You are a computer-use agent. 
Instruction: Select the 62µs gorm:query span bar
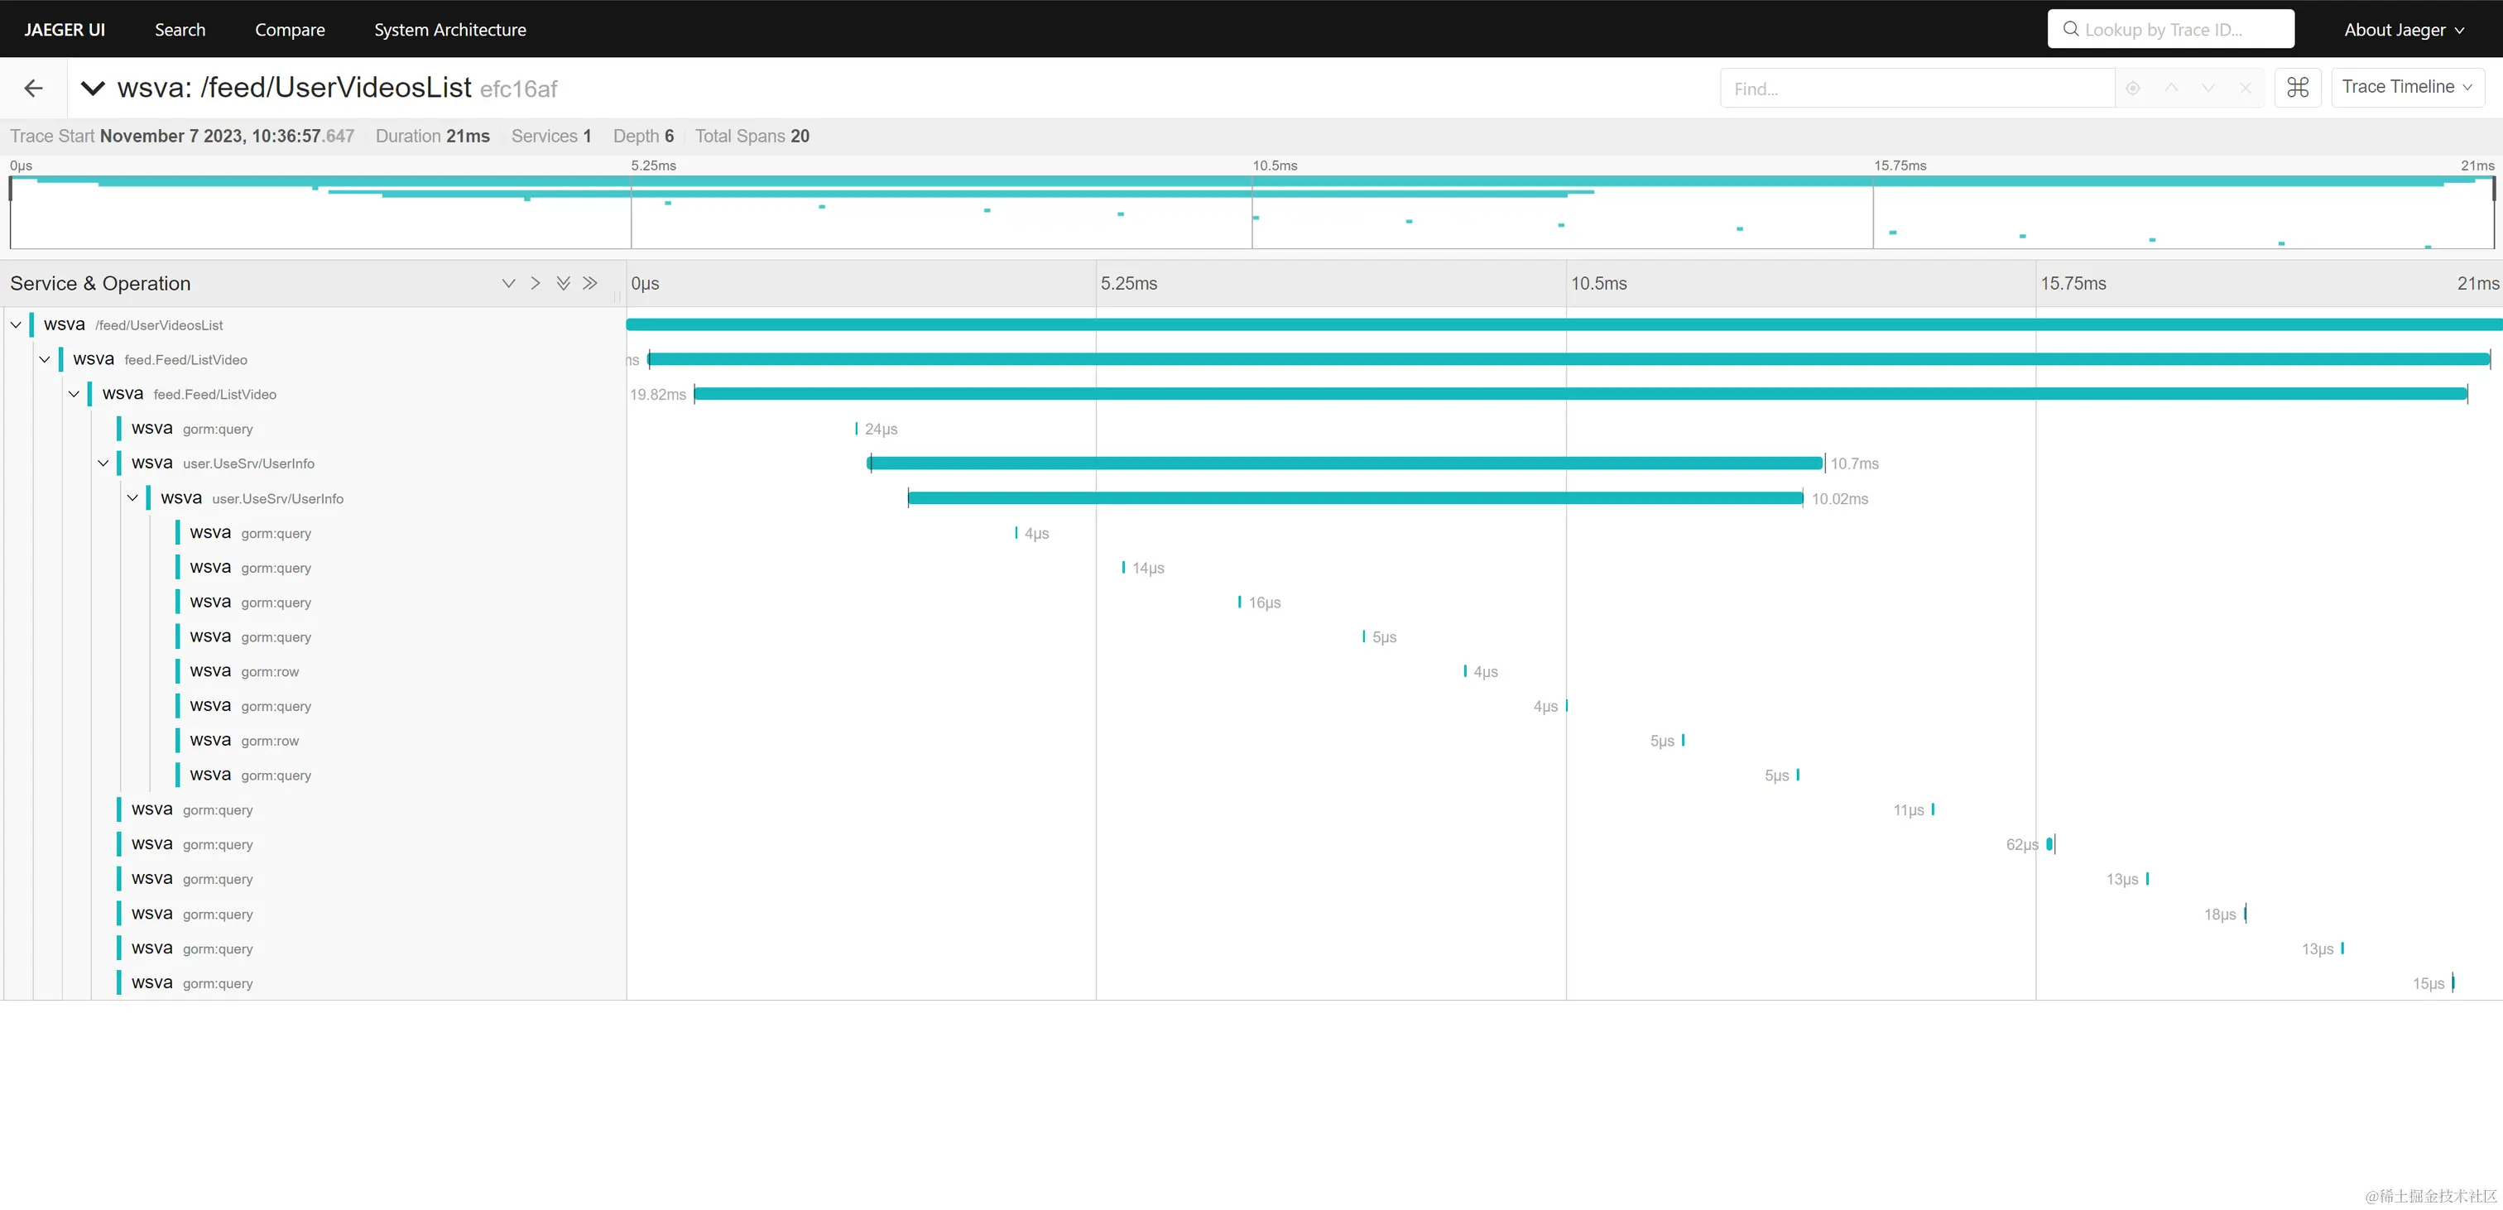tap(2049, 843)
